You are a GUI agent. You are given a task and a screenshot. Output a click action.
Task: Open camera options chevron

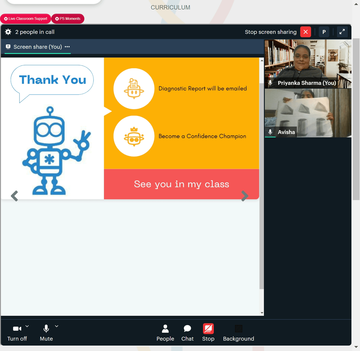click(27, 326)
